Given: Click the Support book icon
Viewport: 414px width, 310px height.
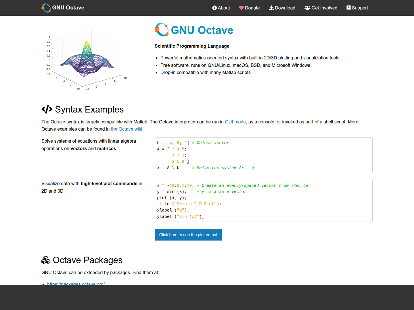Looking at the screenshot, I should pyautogui.click(x=349, y=8).
